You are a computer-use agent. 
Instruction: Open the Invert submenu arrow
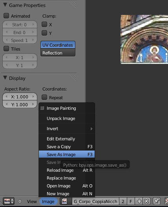(x=91, y=129)
